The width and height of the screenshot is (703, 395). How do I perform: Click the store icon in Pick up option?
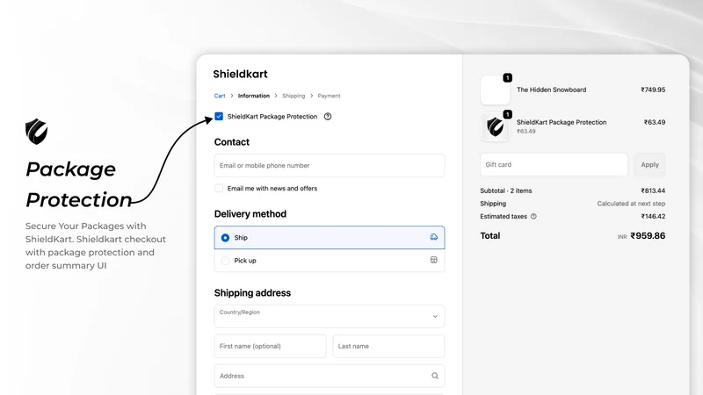433,260
